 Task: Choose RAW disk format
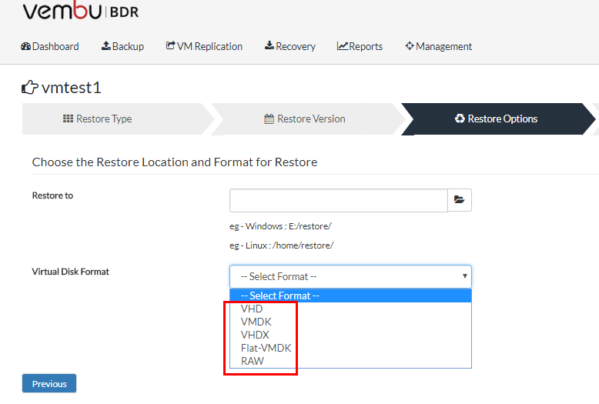pos(253,361)
